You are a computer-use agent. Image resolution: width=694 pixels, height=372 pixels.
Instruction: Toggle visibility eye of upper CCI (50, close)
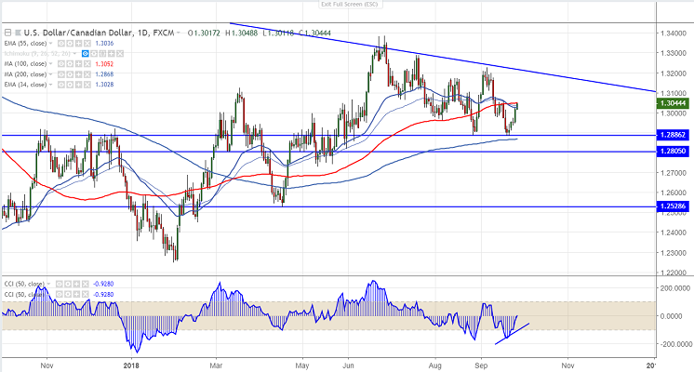pos(60,284)
